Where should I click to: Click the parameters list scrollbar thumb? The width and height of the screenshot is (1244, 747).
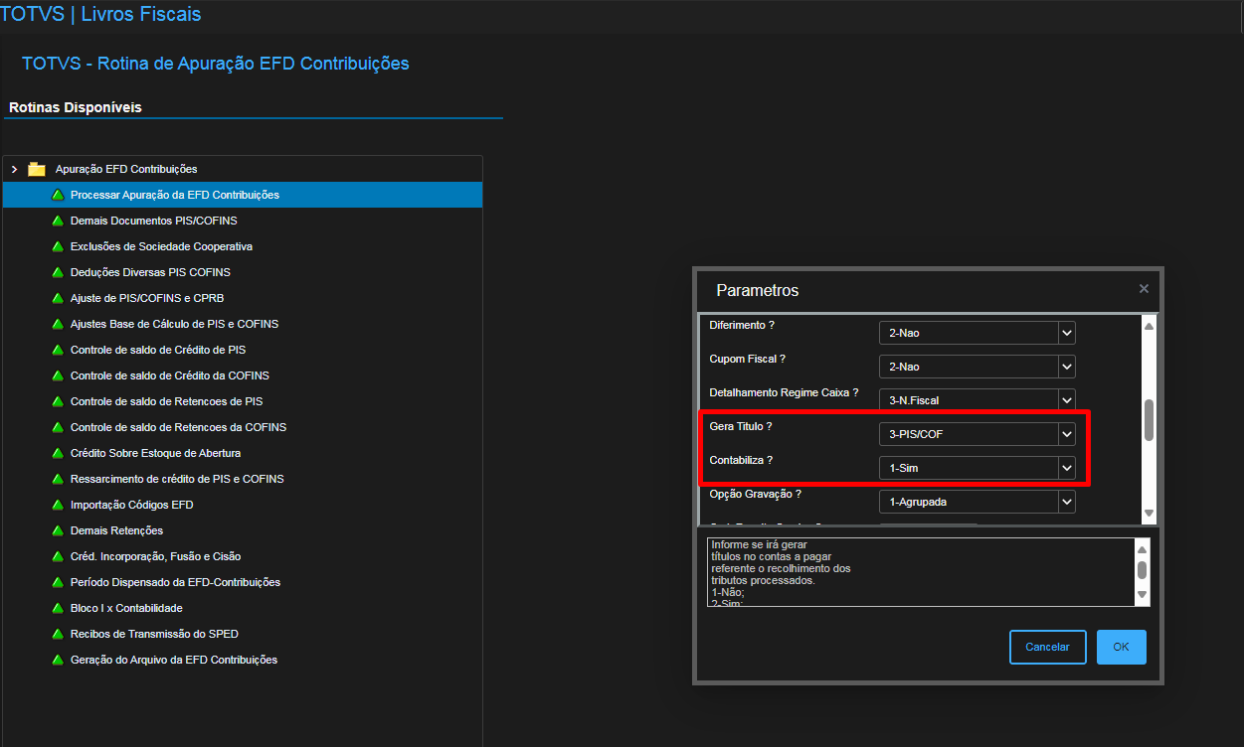[x=1149, y=420]
